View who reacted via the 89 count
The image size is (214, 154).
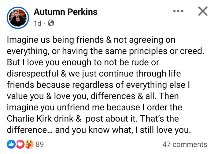tap(40, 144)
